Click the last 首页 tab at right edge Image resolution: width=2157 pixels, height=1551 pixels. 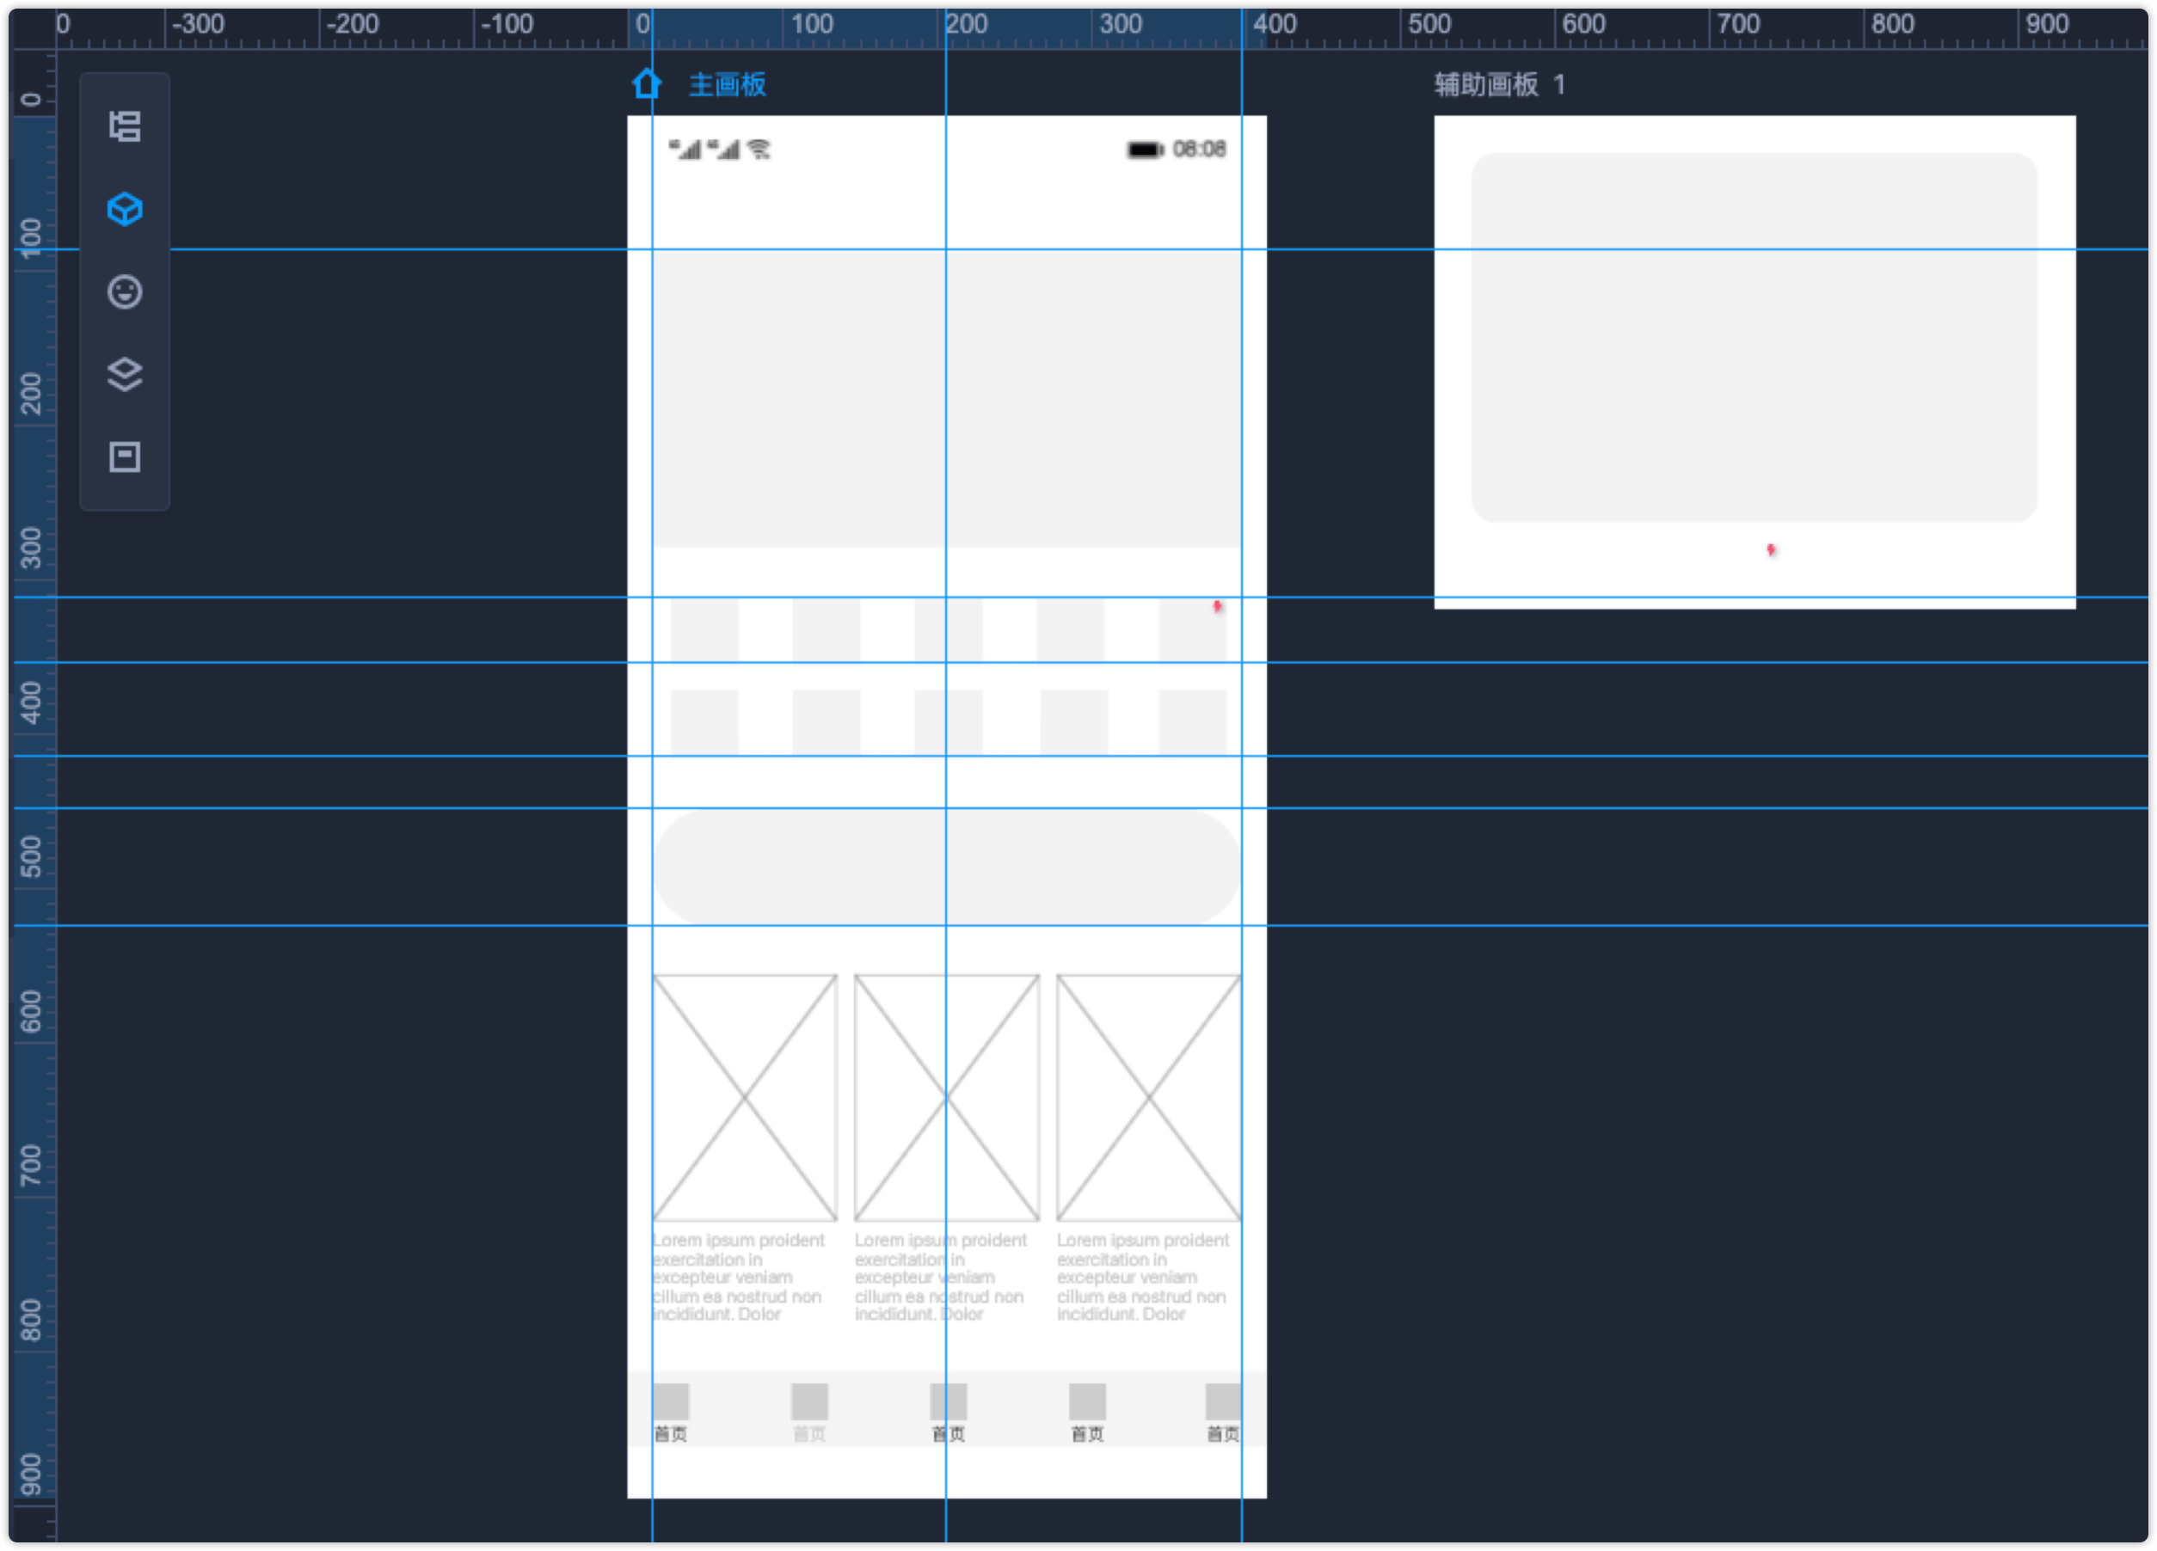[x=1223, y=1413]
